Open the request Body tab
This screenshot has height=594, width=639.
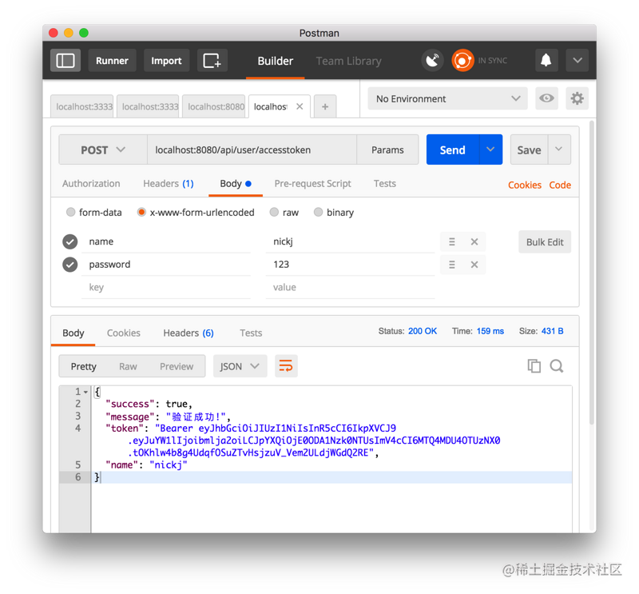pyautogui.click(x=236, y=184)
